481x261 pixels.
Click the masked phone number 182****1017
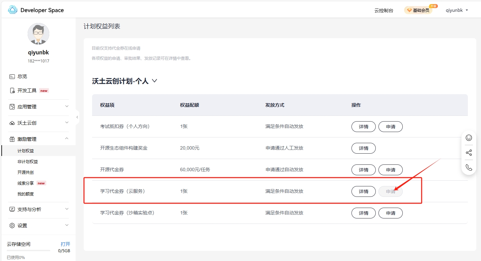pos(38,61)
